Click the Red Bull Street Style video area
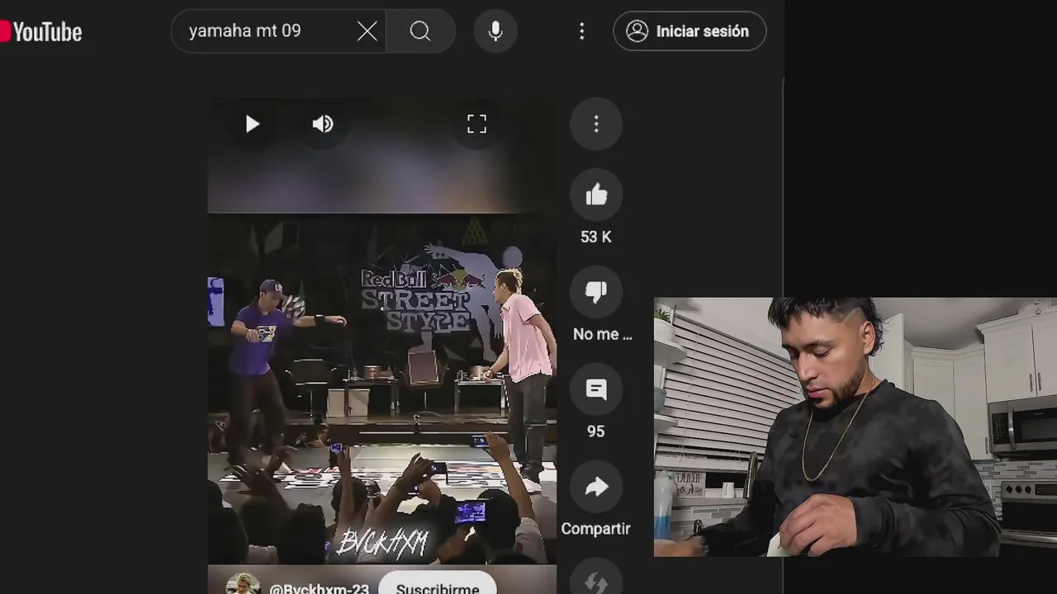This screenshot has height=594, width=1057. 382,388
